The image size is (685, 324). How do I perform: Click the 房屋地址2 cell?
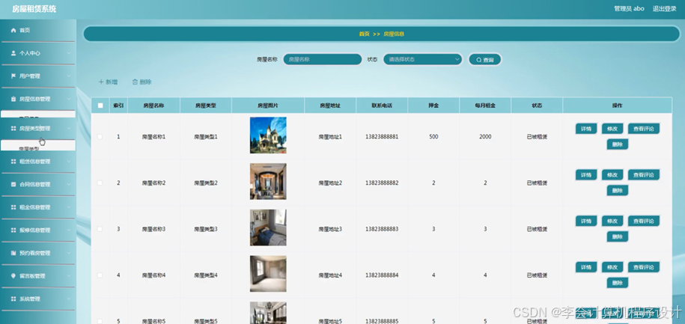pyautogui.click(x=330, y=183)
